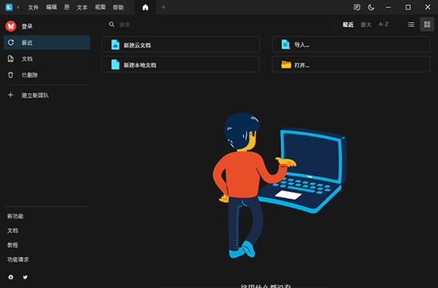Select 已删除 trash in sidebar

click(x=47, y=75)
